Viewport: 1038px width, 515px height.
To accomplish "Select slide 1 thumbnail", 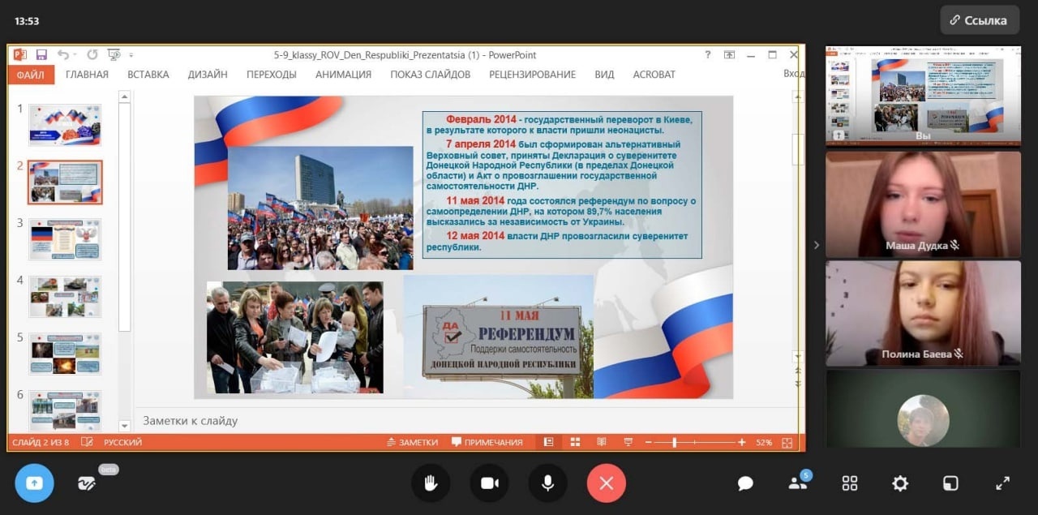I will point(65,125).
